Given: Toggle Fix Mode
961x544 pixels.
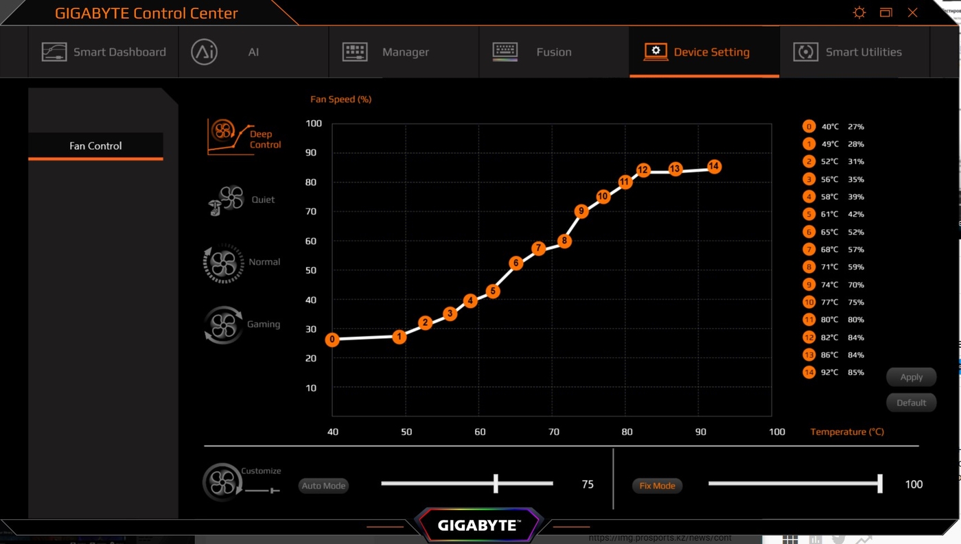Looking at the screenshot, I should [x=657, y=486].
